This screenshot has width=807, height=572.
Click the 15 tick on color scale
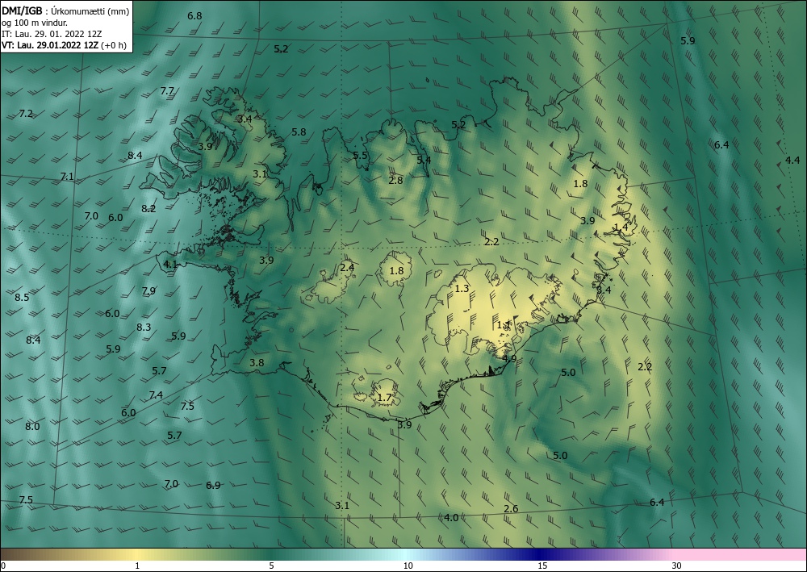coord(542,566)
